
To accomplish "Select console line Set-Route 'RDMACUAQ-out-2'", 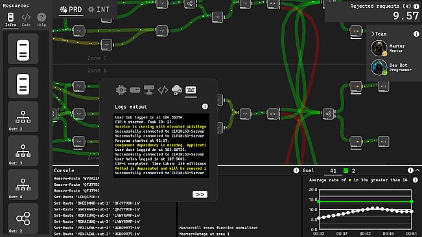I will (97, 216).
